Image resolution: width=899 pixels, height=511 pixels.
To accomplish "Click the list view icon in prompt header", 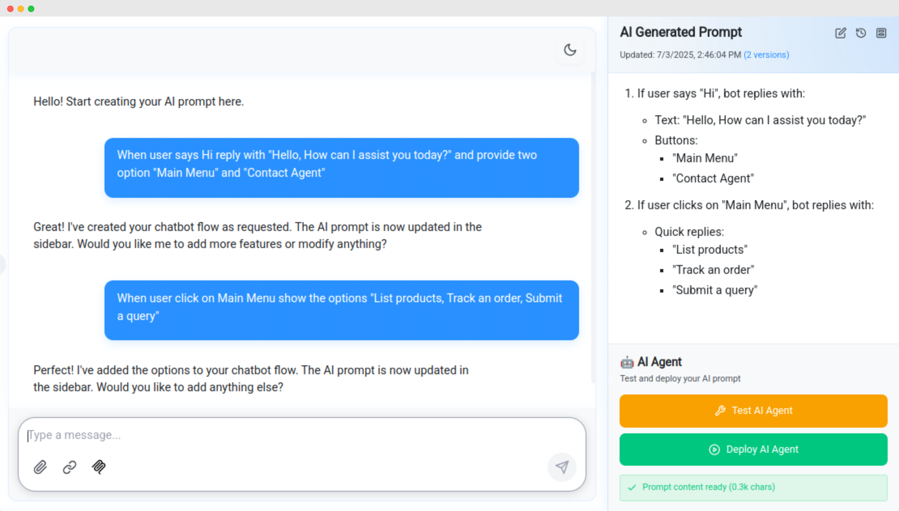I will (881, 33).
